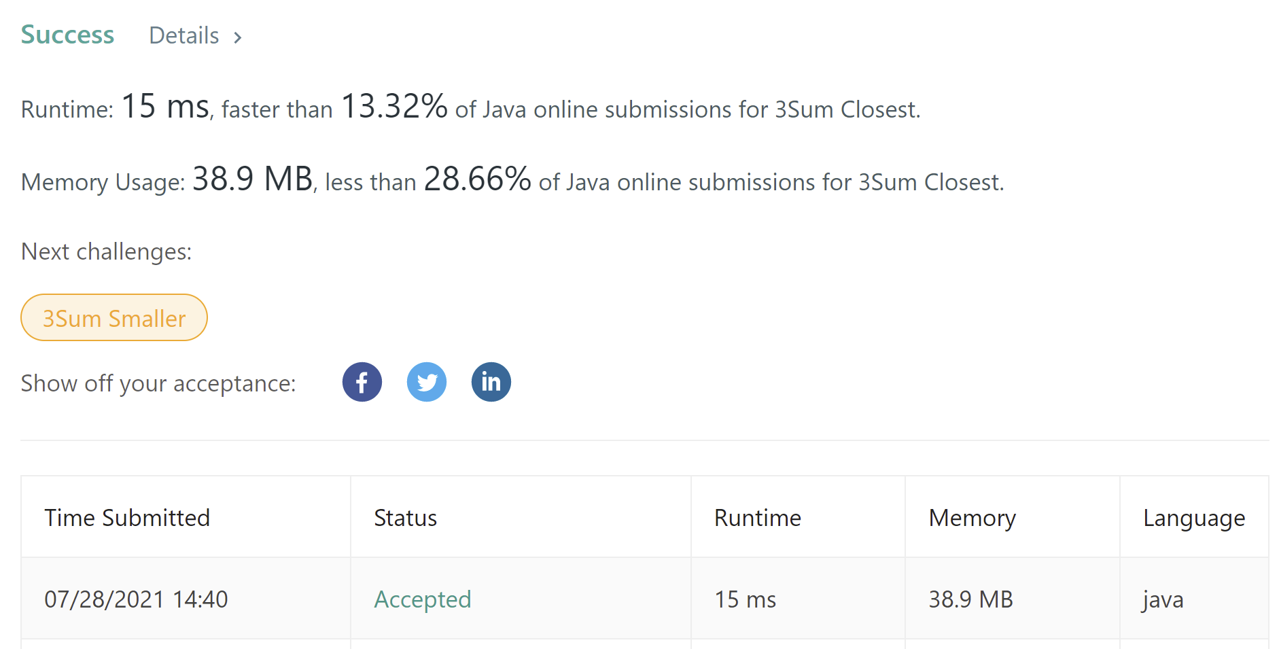Select the Memory column header
1279x649 pixels.
coord(973,519)
